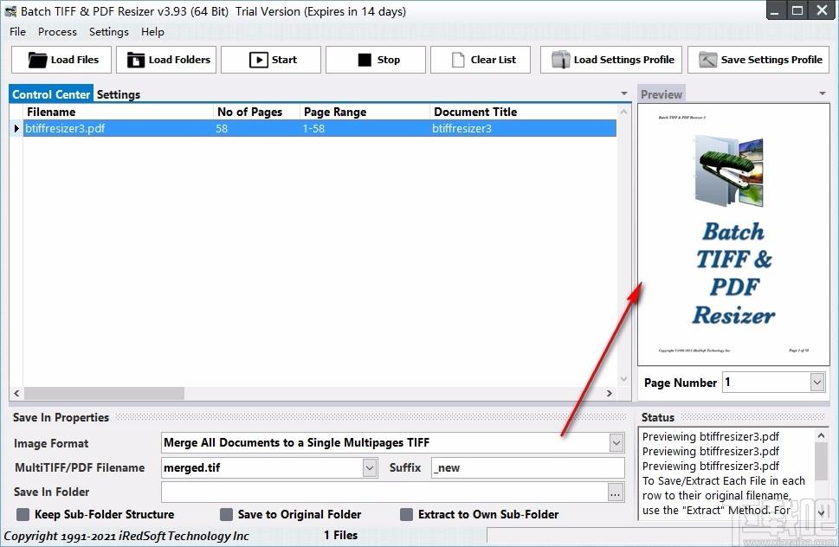Sort by the No of Pages column header

[x=256, y=112]
